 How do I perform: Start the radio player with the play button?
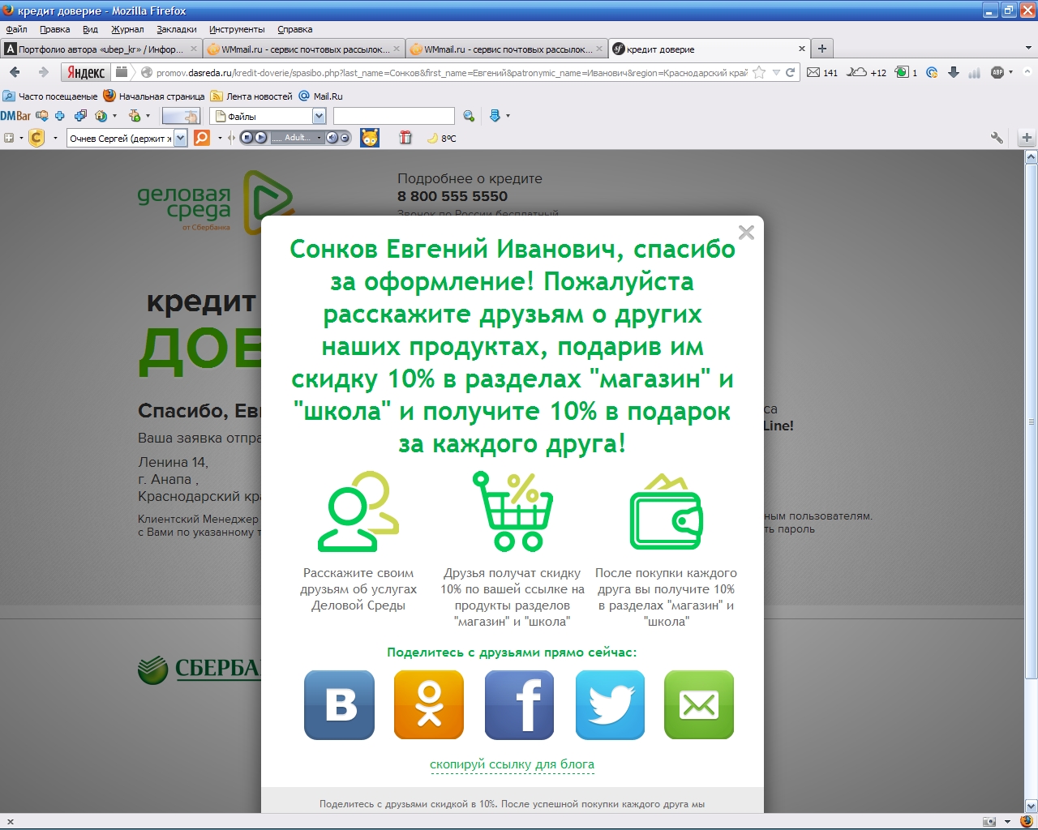(260, 138)
